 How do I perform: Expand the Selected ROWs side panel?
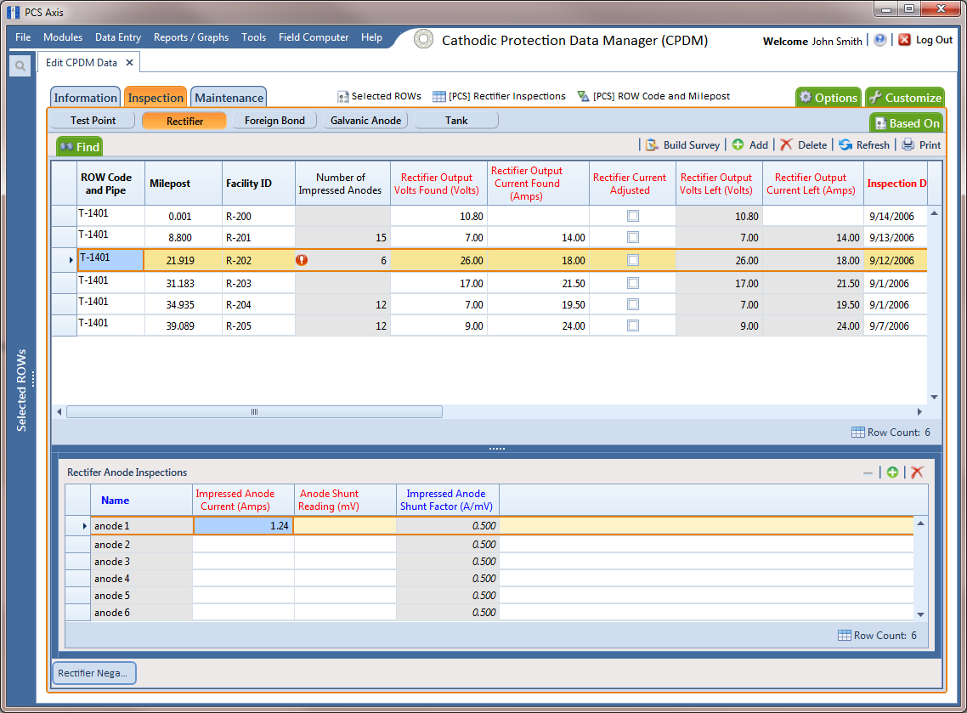pyautogui.click(x=21, y=390)
